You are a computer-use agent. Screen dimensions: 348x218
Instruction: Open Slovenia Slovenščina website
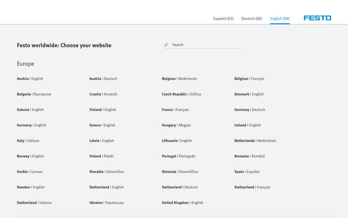pyautogui.click(x=180, y=171)
